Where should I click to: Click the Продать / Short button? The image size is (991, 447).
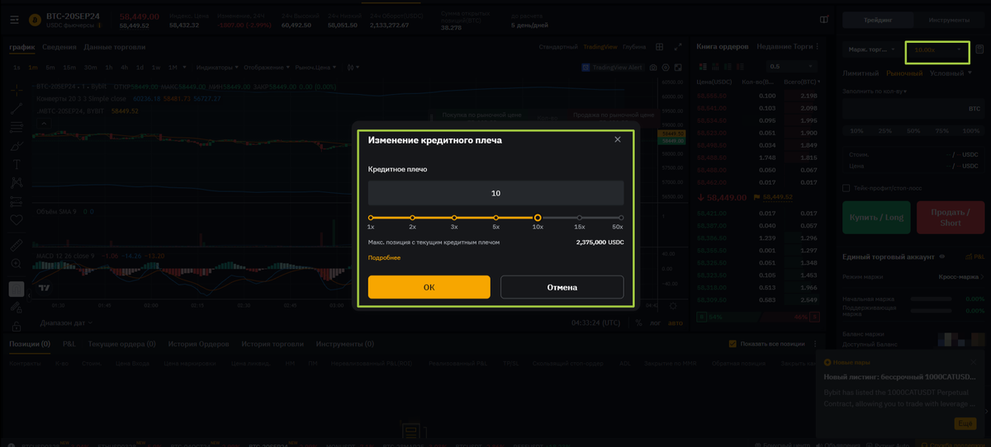click(950, 218)
